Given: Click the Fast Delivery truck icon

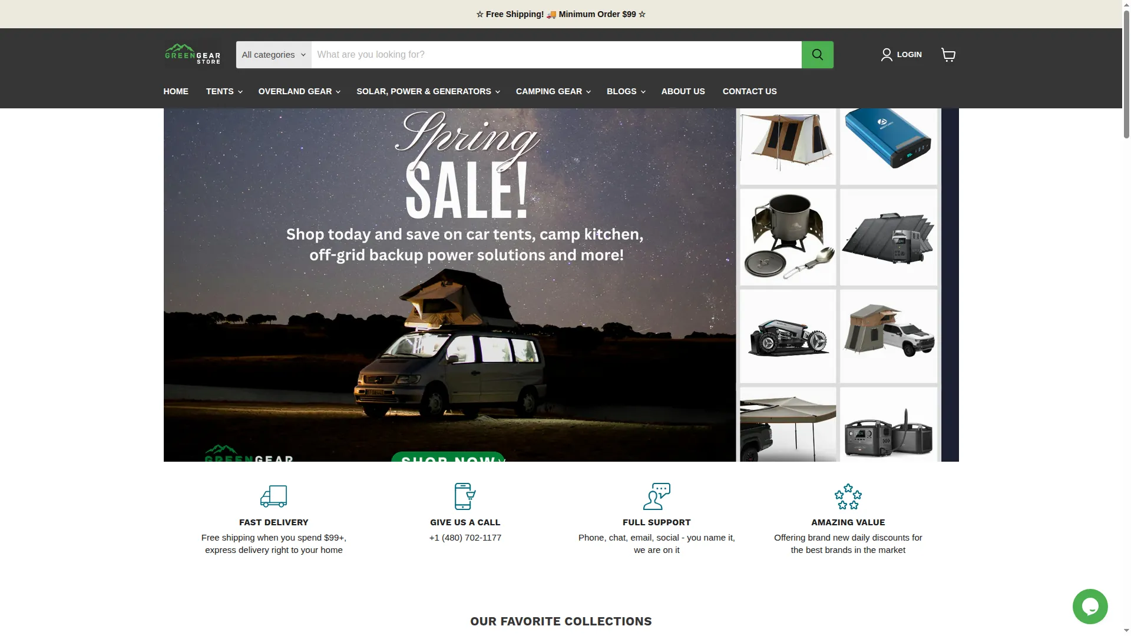Looking at the screenshot, I should pyautogui.click(x=273, y=496).
